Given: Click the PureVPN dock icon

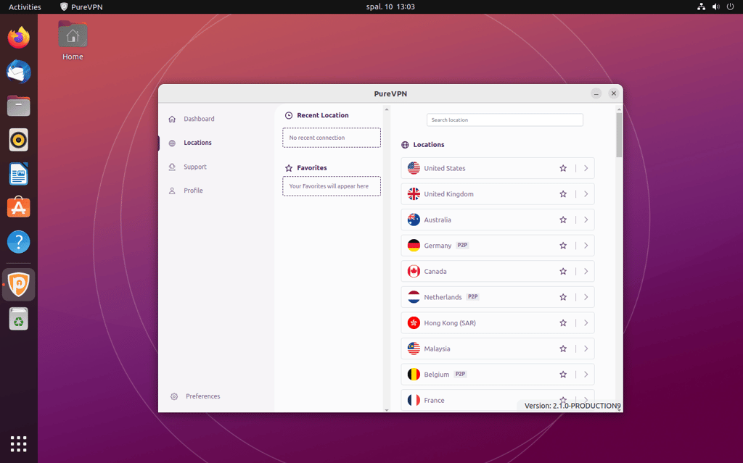Looking at the screenshot, I should 18,285.
